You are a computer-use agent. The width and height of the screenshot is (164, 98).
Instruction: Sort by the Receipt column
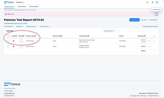pos(22,36)
